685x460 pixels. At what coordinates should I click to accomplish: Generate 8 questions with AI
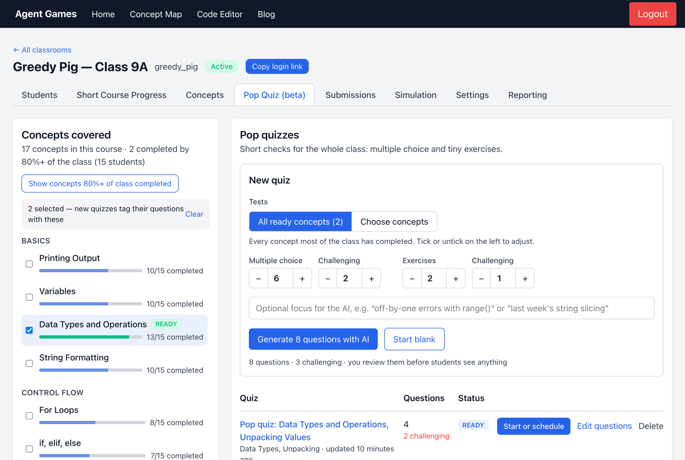pos(313,339)
